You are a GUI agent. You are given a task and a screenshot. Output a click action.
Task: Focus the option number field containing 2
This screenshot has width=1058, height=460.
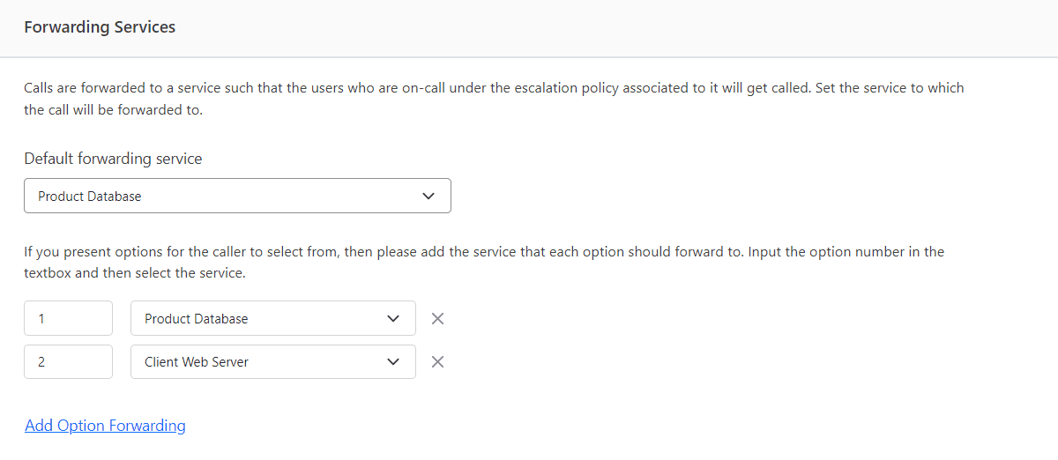[68, 361]
